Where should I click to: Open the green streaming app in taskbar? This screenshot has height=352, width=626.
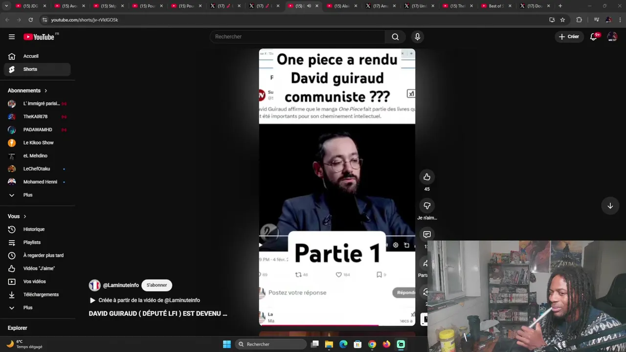[401, 344]
